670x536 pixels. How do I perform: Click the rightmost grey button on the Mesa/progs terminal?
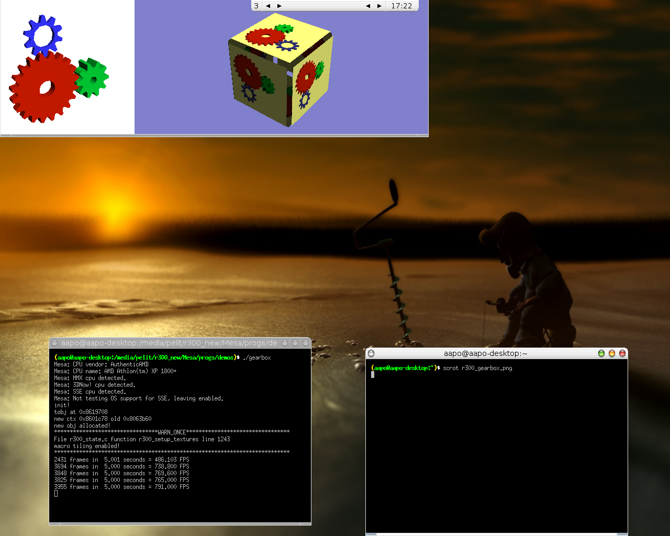pos(306,343)
